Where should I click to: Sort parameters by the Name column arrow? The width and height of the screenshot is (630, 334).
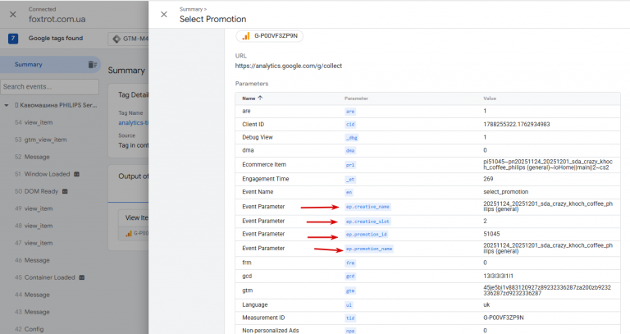(261, 98)
